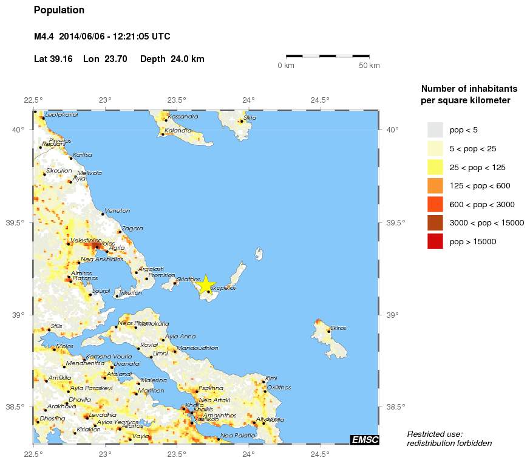Click the Nea Palatia city marker

219,439
